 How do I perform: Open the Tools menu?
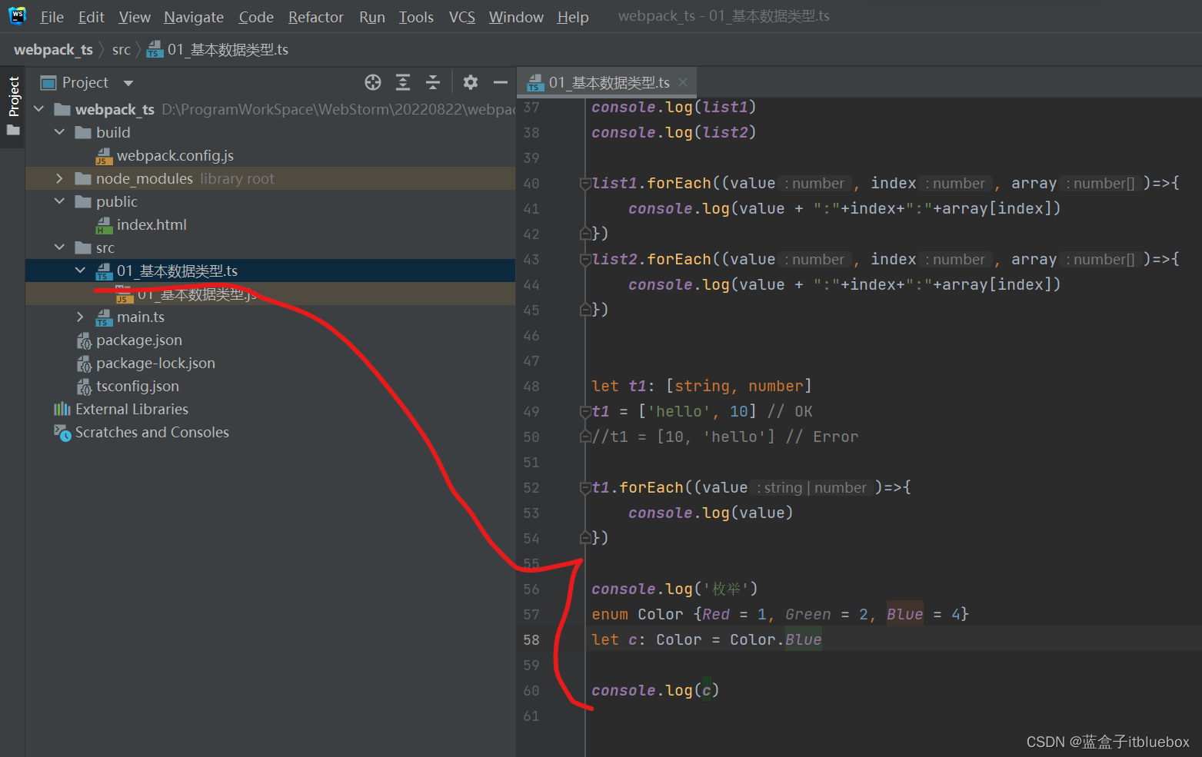click(x=416, y=17)
